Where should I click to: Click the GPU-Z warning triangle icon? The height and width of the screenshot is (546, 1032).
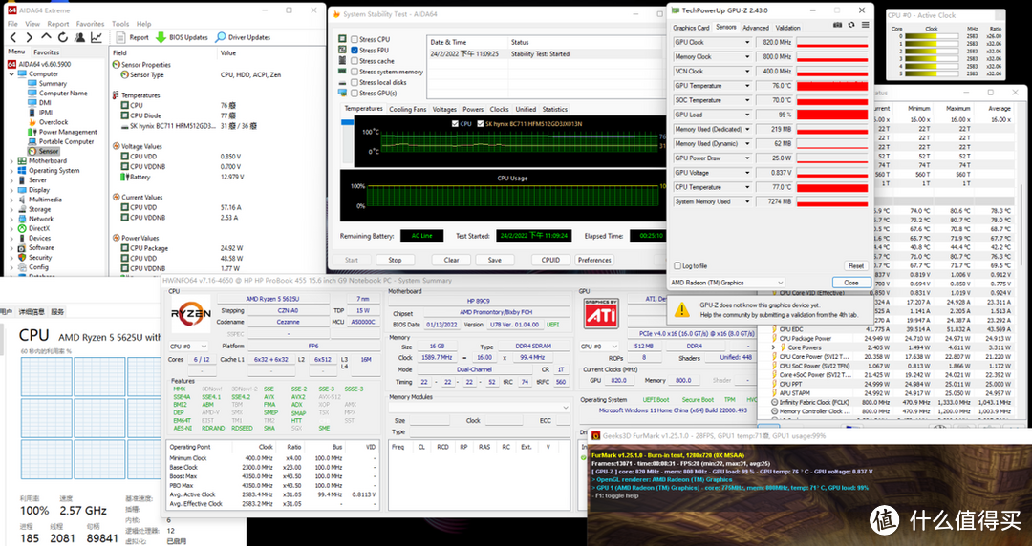(x=682, y=309)
